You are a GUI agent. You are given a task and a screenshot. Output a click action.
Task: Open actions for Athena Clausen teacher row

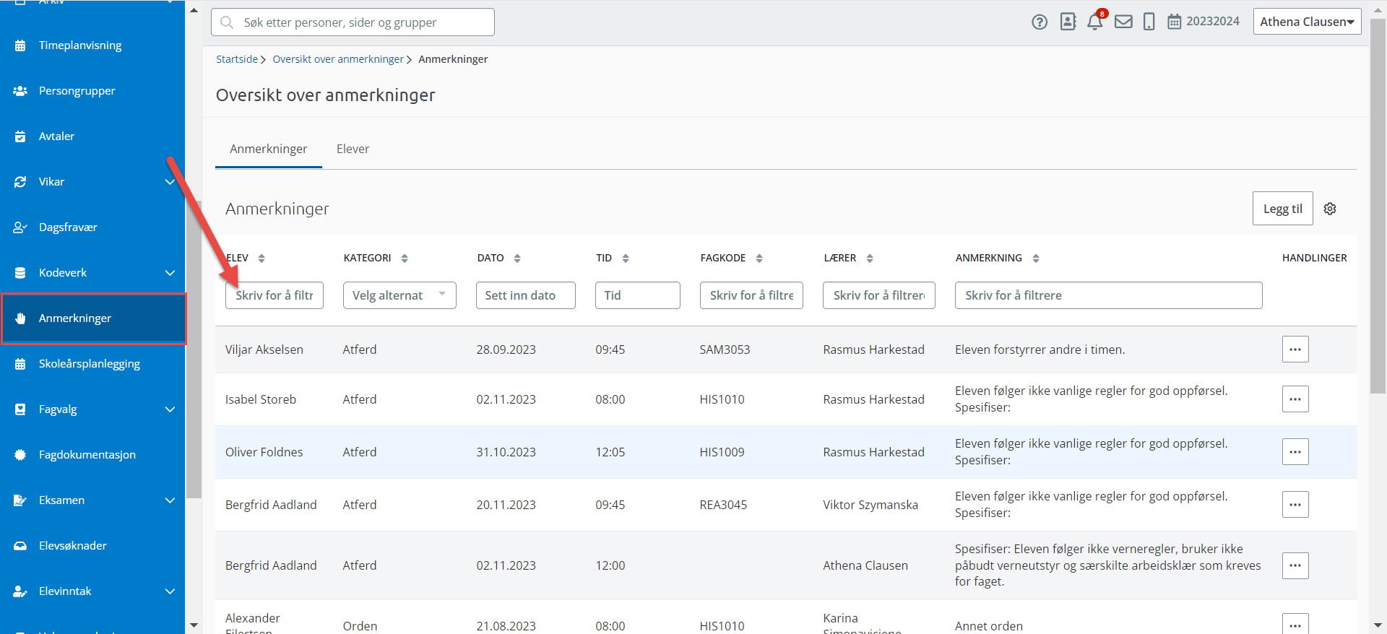pyautogui.click(x=1295, y=565)
